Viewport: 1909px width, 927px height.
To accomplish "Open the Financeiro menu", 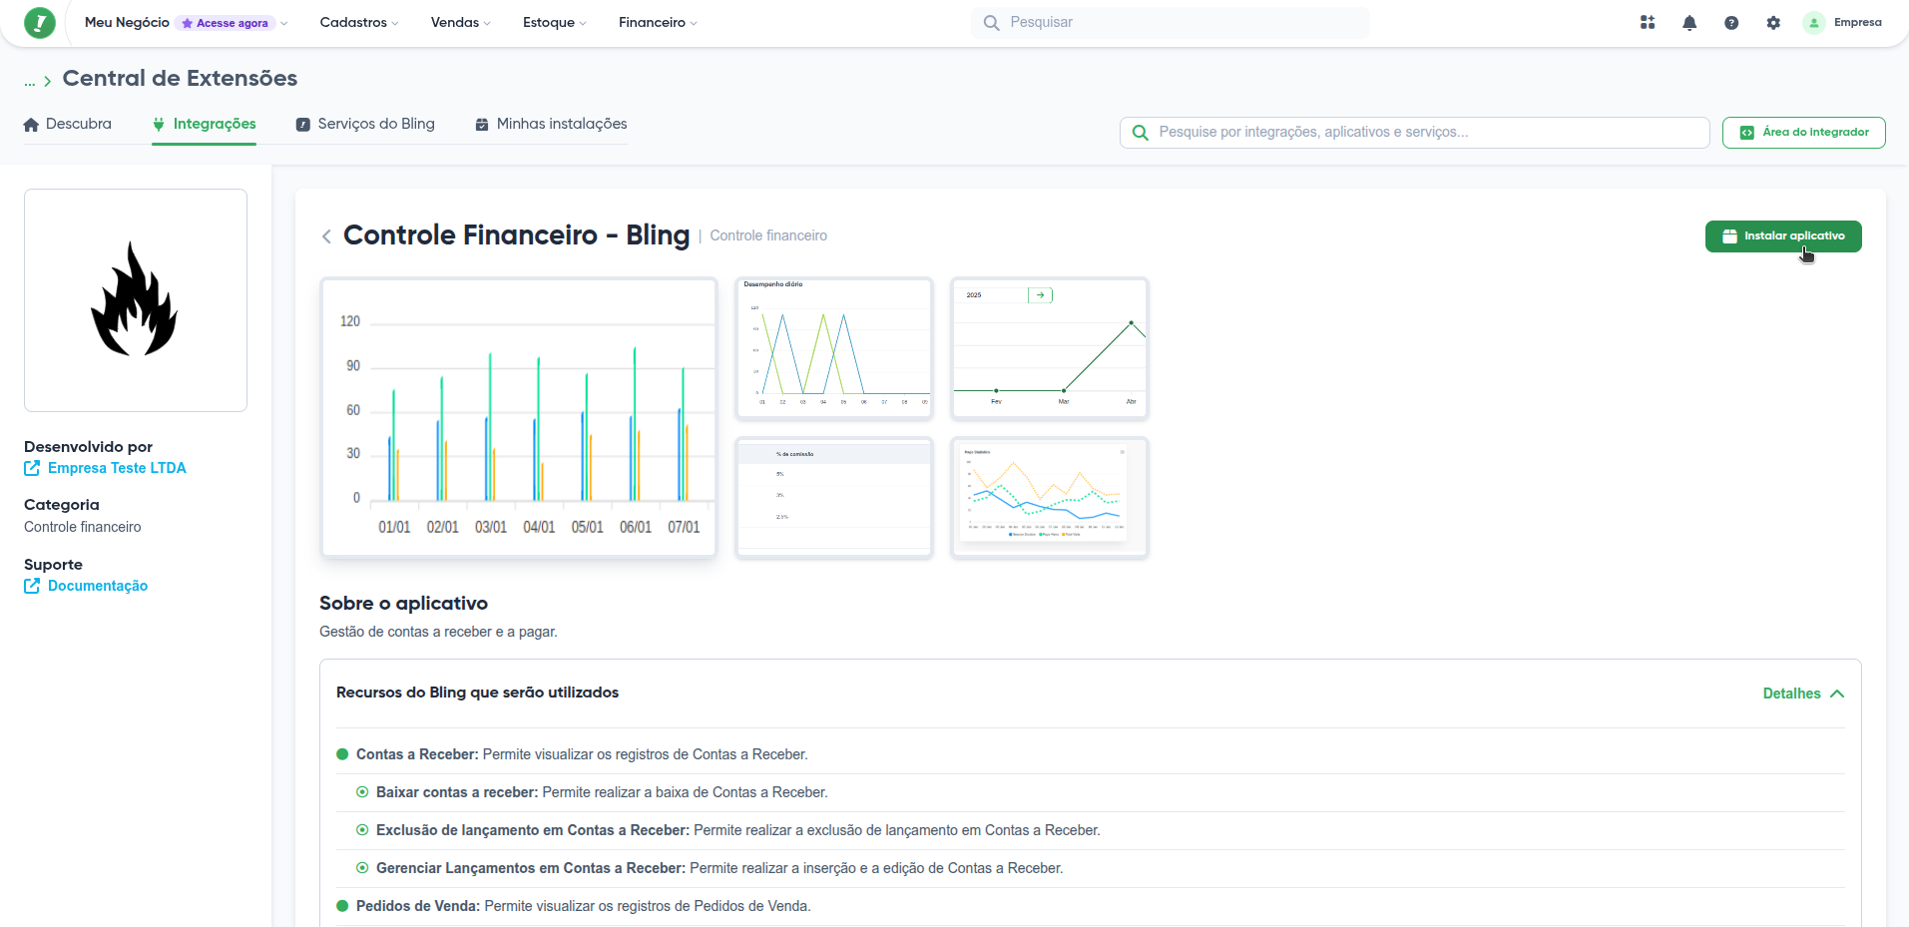I will click(659, 22).
